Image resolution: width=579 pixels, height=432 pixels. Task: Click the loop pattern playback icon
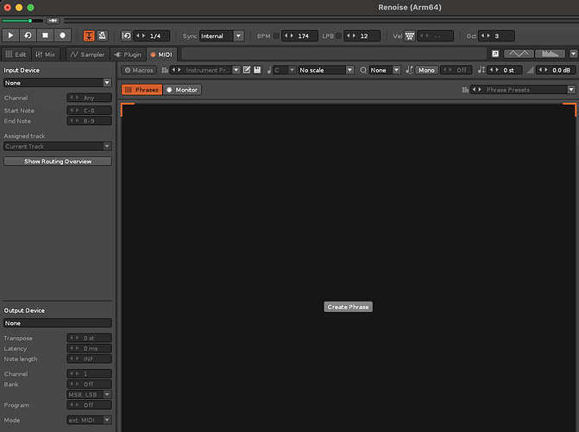28,35
